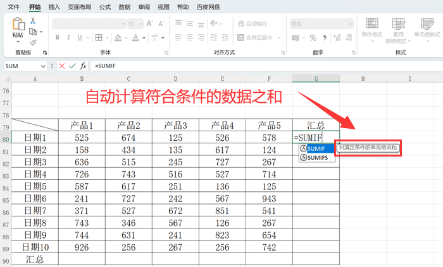Viewport: 443px width, 267px height.
Task: Click the Insert Function fx icon
Action: point(83,66)
